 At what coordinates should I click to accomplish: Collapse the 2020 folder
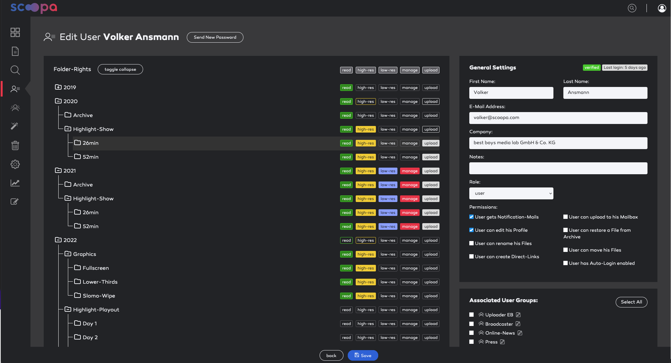click(58, 101)
